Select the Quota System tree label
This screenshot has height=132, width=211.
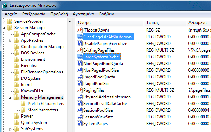click(34, 123)
